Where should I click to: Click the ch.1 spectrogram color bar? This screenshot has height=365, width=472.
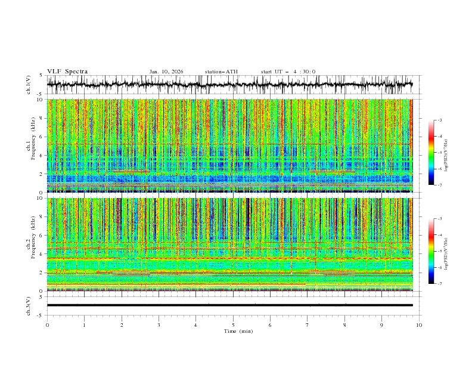431,153
